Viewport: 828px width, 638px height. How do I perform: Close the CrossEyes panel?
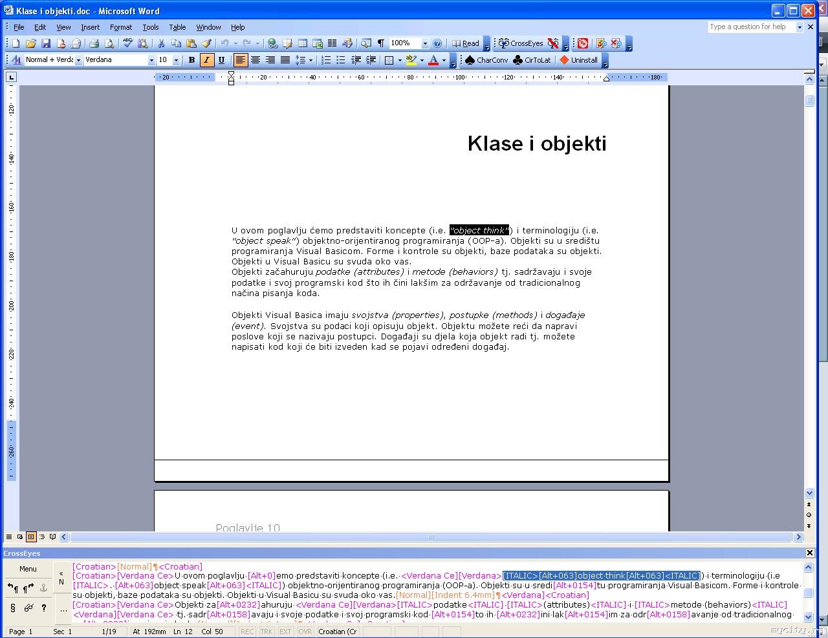coord(810,553)
